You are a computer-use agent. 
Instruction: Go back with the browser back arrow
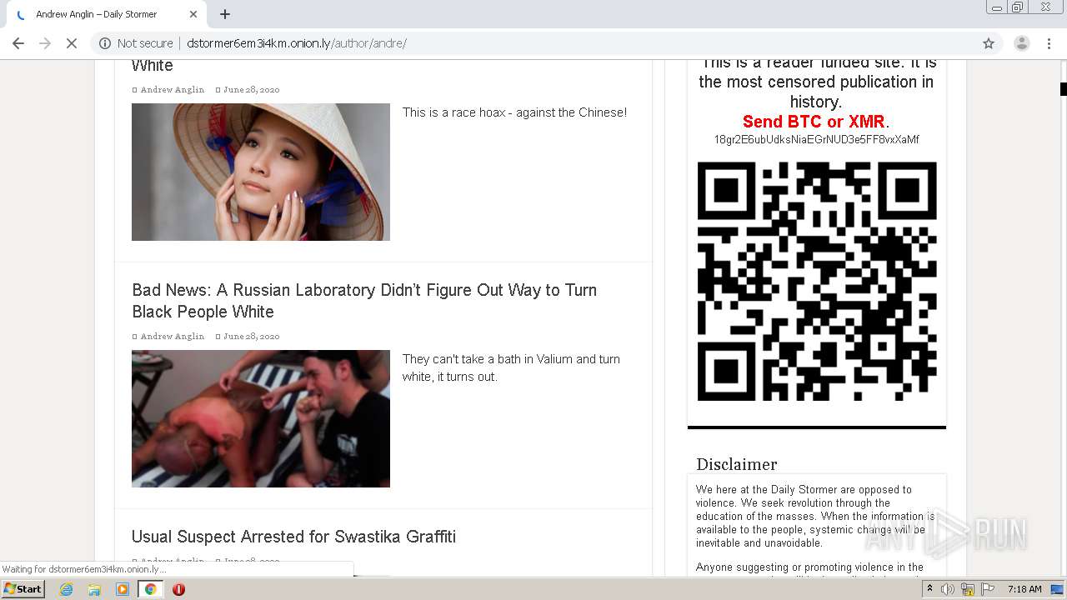18,43
